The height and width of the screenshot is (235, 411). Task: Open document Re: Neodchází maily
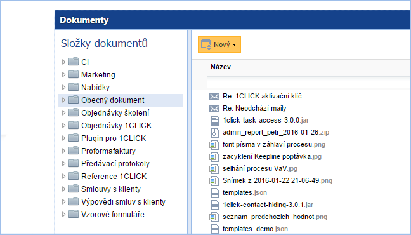tap(254, 108)
